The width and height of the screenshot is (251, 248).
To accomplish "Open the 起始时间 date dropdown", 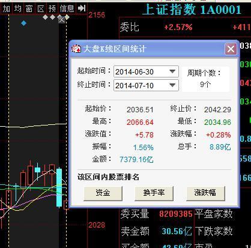I will point(172,71).
